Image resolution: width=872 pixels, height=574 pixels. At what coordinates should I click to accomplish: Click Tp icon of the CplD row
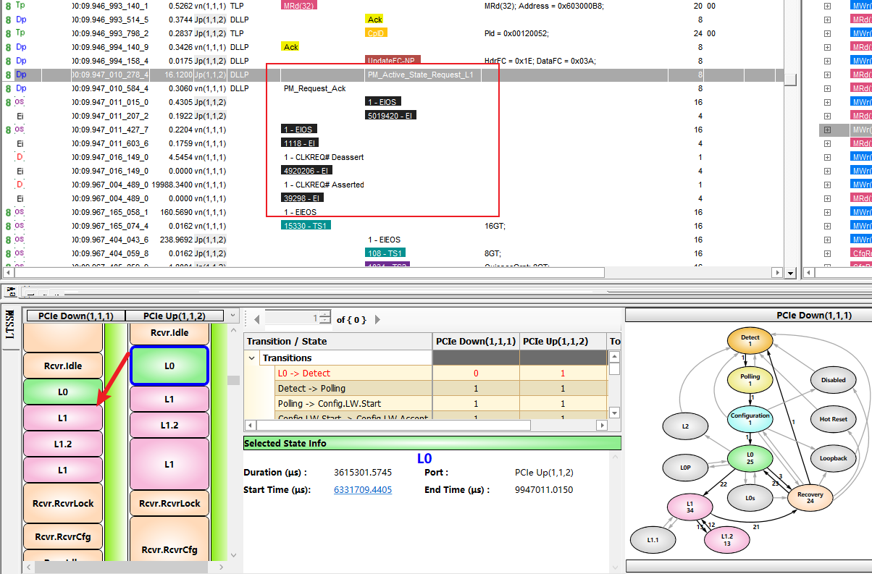tap(20, 33)
